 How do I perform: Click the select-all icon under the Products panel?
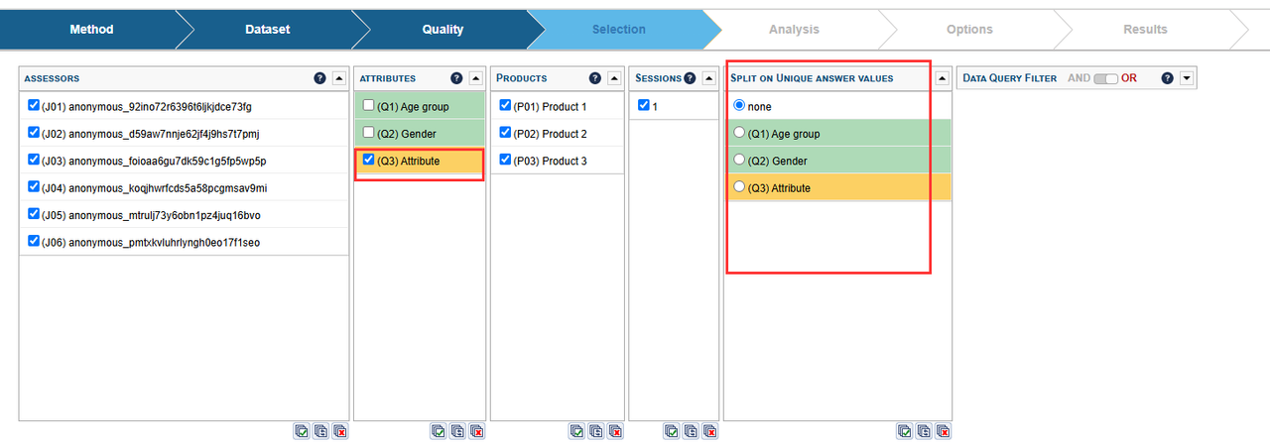point(576,431)
